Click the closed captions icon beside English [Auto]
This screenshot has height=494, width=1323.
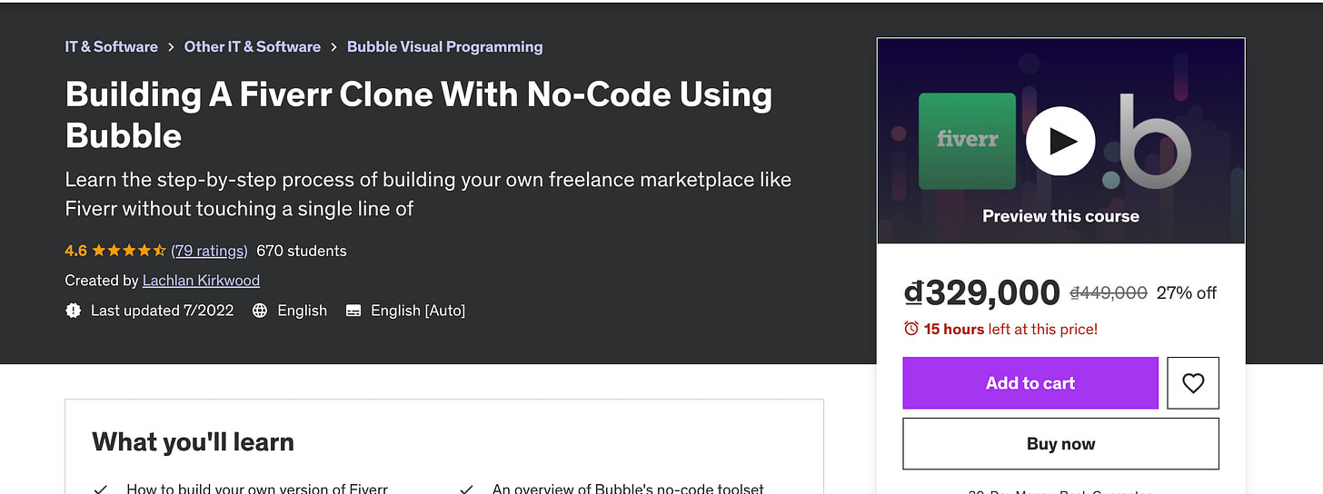[353, 311]
